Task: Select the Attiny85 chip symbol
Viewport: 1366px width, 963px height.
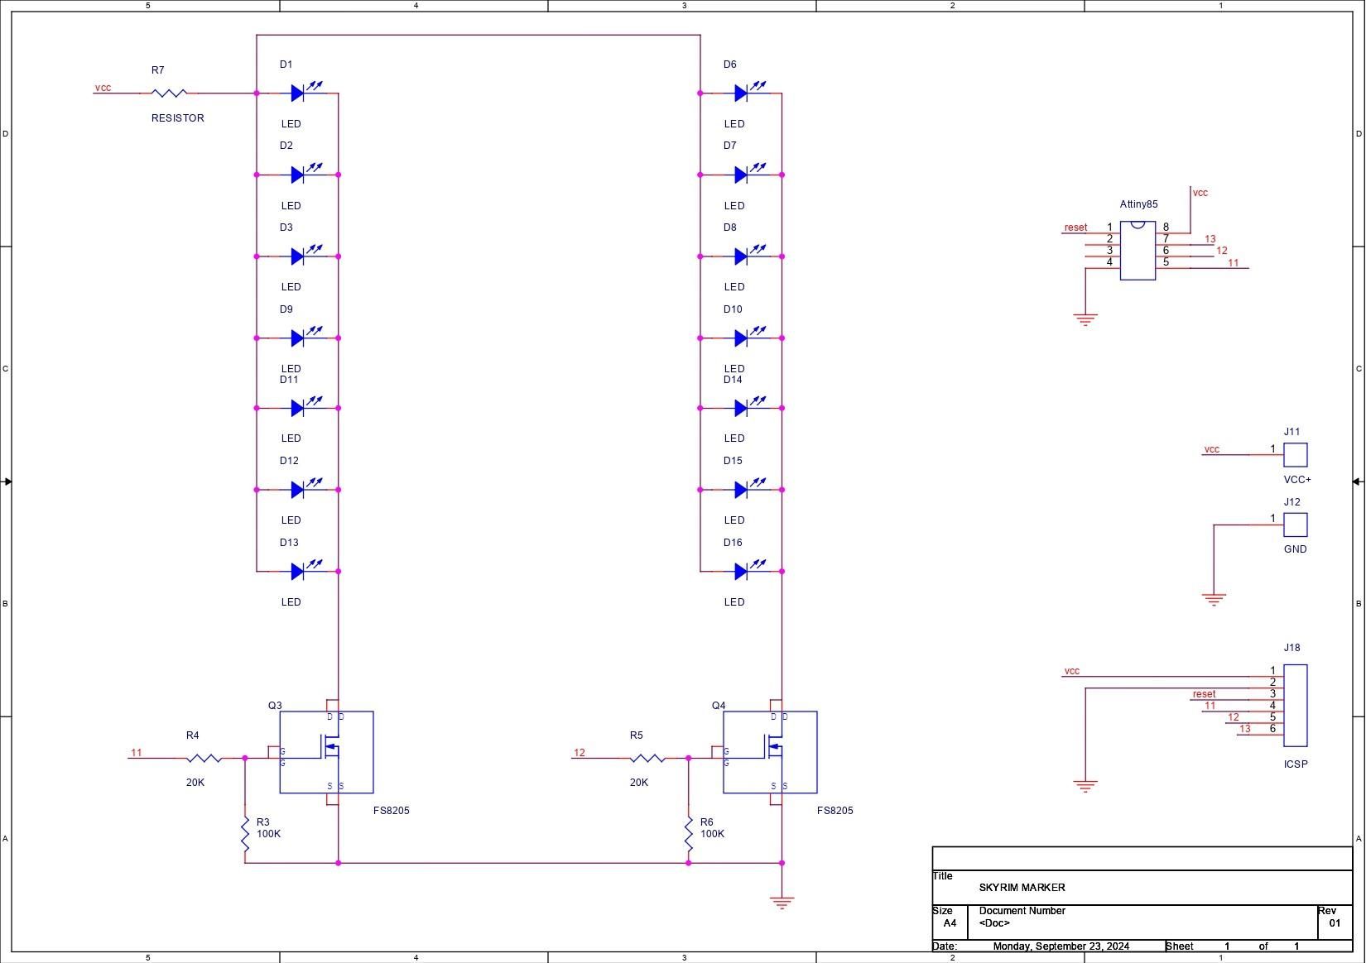Action: [1138, 251]
